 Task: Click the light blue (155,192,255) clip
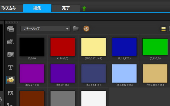coord(124,73)
